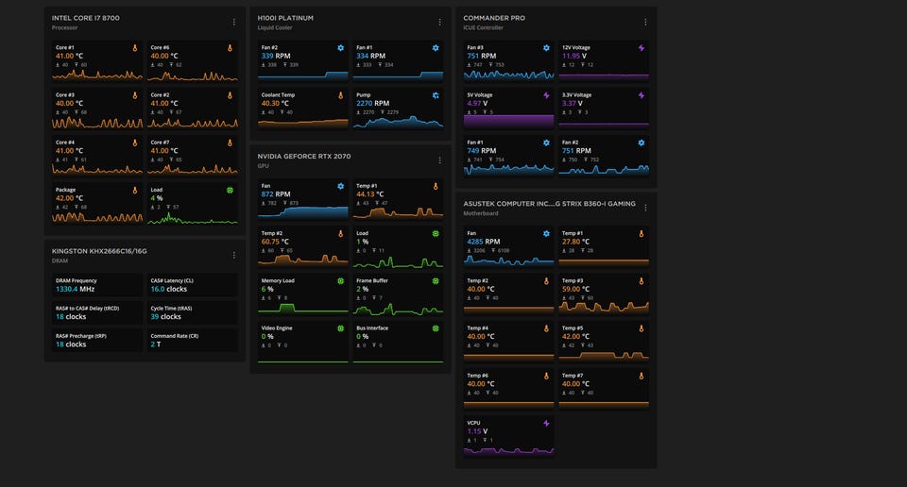Click the NVIDIA GEFORCE RTX 2070 panel title
The height and width of the screenshot is (487, 907).
coord(303,156)
